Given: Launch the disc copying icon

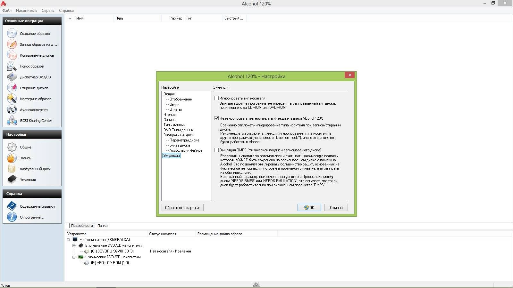Looking at the screenshot, I should point(12,55).
